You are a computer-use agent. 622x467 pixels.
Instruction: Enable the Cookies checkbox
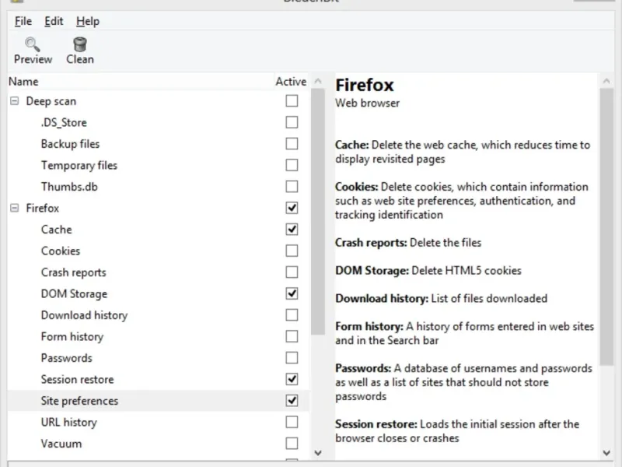coord(292,251)
